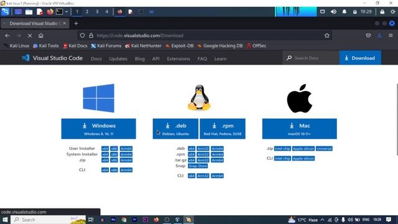Click x64 in the Linux .deb row

pyautogui.click(x=192, y=149)
